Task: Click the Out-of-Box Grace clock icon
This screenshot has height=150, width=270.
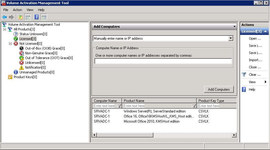Action: coord(21,48)
